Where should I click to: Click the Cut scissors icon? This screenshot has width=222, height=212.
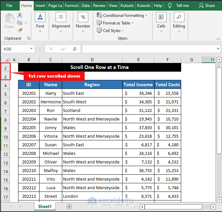pyautogui.click(x=20, y=15)
